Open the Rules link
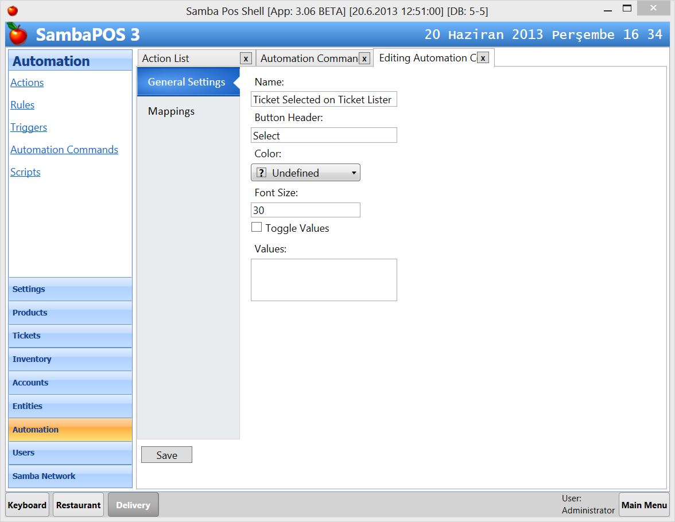This screenshot has height=522, width=675. (22, 105)
